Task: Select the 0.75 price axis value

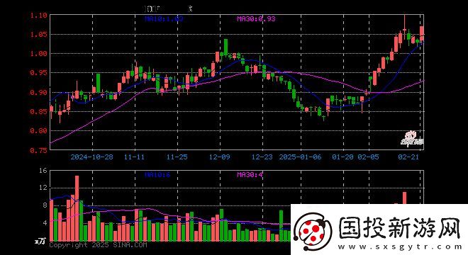Action: [39, 150]
